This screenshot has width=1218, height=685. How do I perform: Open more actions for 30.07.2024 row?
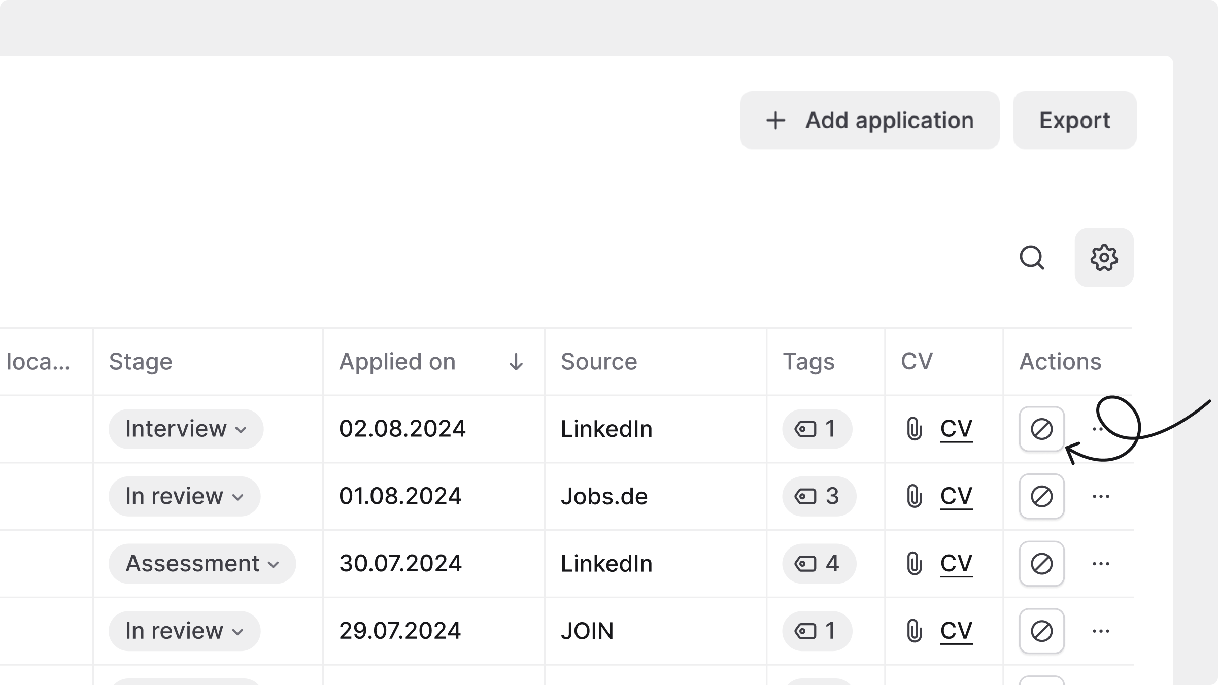click(x=1100, y=564)
